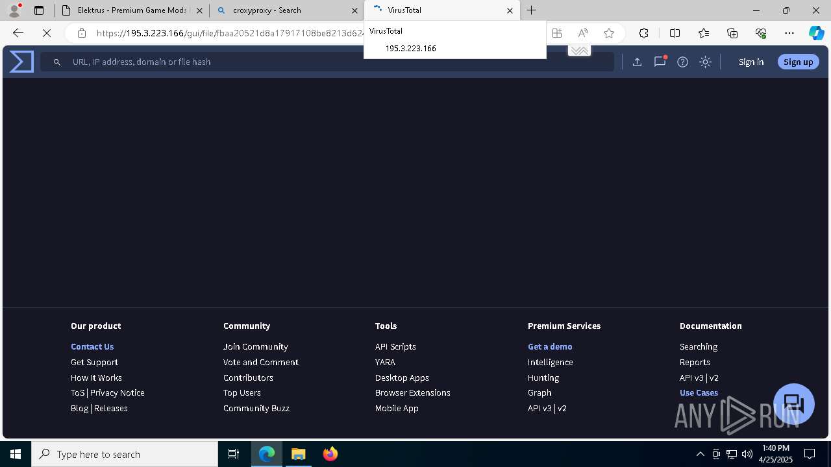Image resolution: width=831 pixels, height=467 pixels.
Task: Open the Copilot sidebar icon
Action: click(816, 33)
